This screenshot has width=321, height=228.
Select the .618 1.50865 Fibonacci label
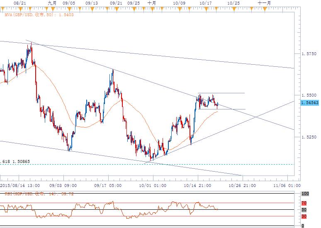coord(15,162)
